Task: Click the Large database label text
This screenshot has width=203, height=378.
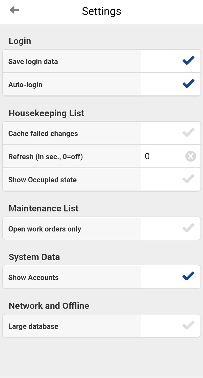Action: coord(33,326)
